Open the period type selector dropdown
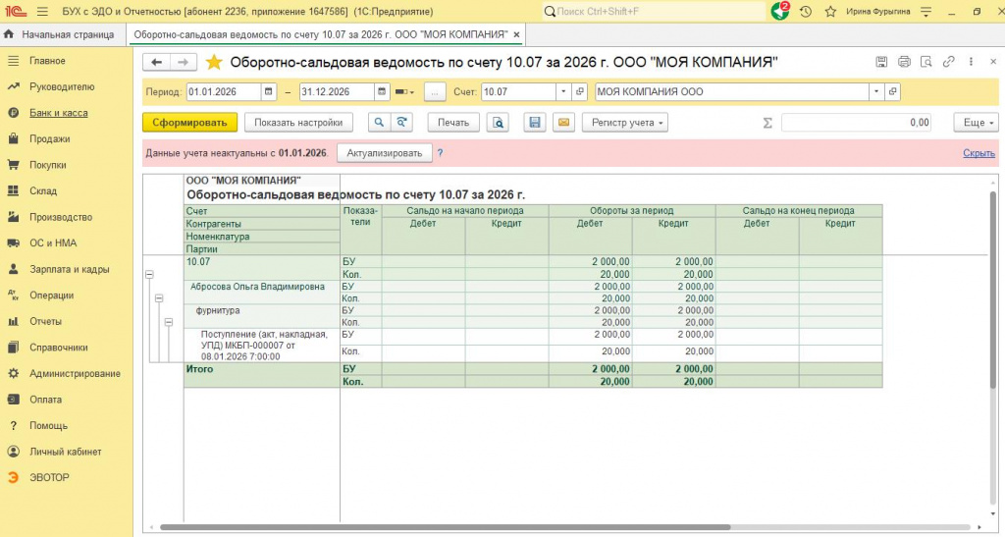 click(x=405, y=92)
